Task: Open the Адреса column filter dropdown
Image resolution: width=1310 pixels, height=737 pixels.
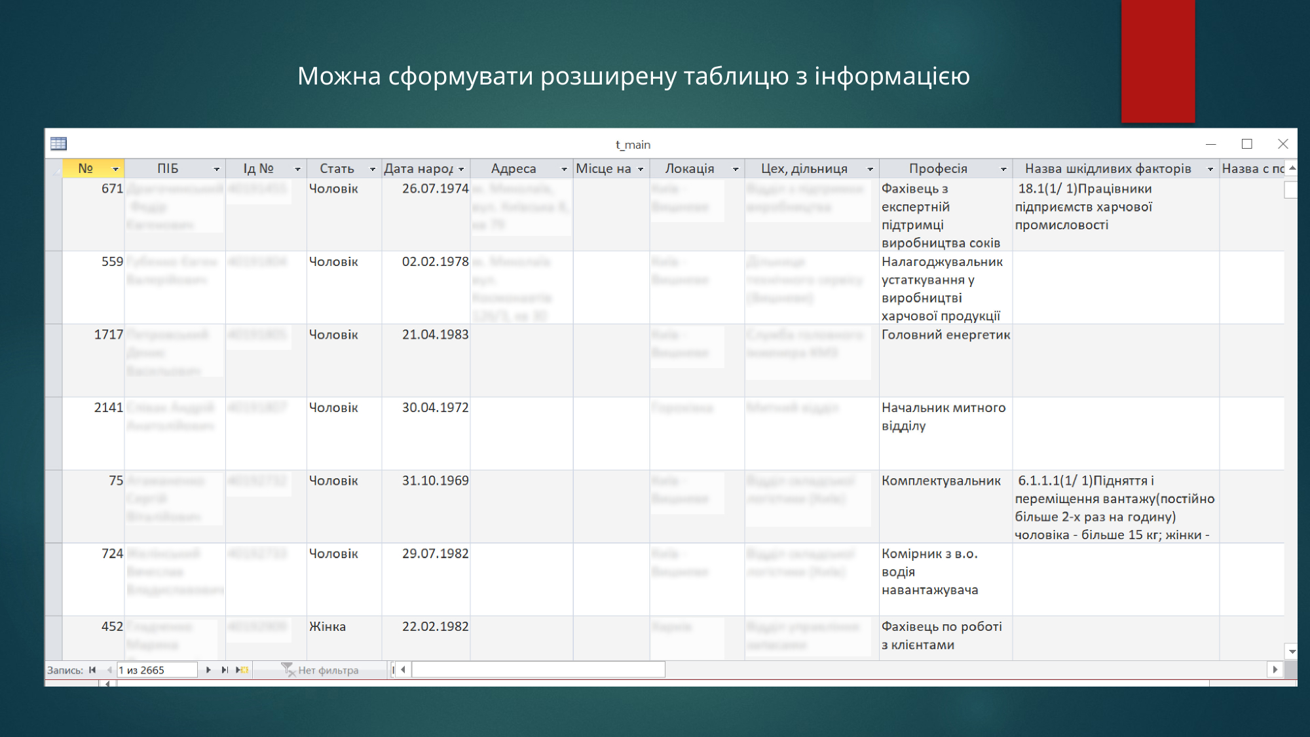Action: (564, 169)
